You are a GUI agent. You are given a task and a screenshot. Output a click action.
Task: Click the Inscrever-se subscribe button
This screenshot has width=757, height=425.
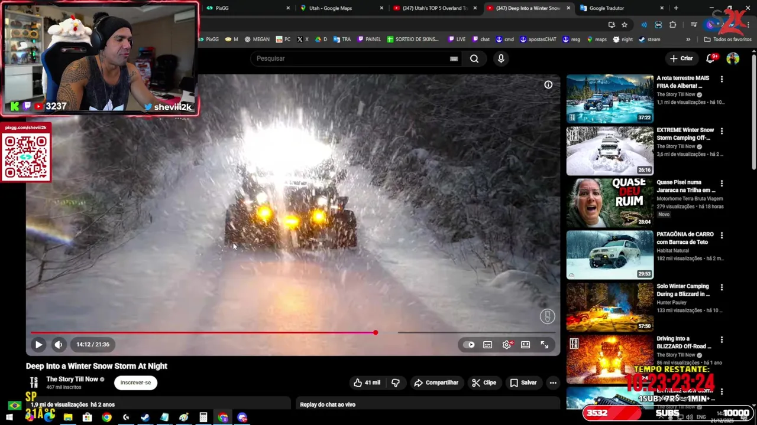135,382
